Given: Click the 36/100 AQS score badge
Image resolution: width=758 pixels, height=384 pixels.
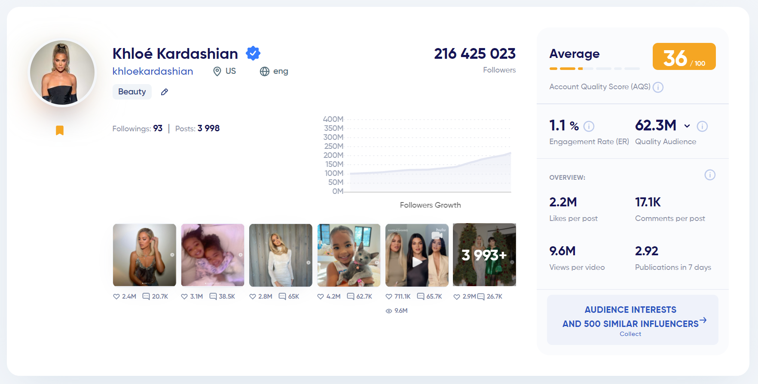Looking at the screenshot, I should point(684,57).
